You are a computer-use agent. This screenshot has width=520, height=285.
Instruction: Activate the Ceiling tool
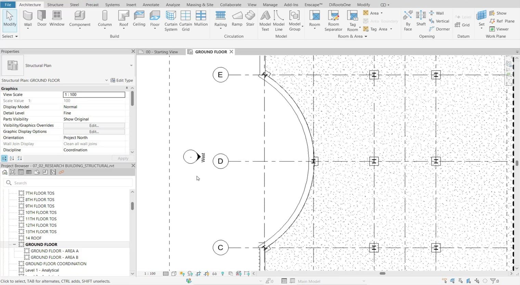click(x=139, y=18)
